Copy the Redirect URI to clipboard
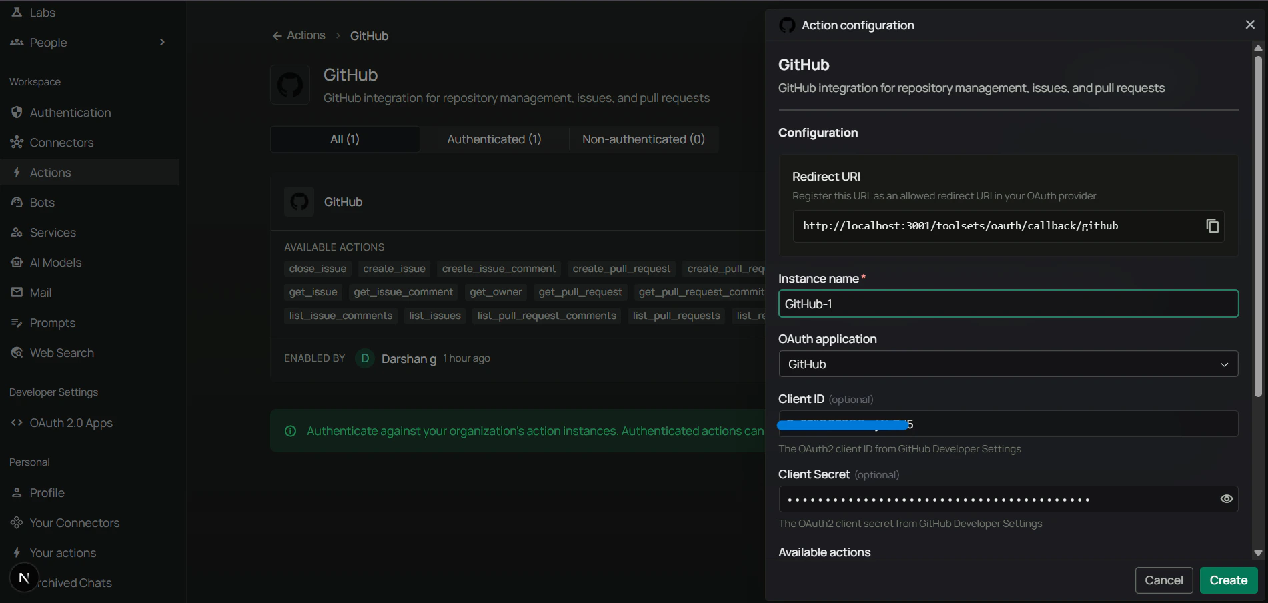This screenshot has width=1268, height=603. (x=1213, y=226)
